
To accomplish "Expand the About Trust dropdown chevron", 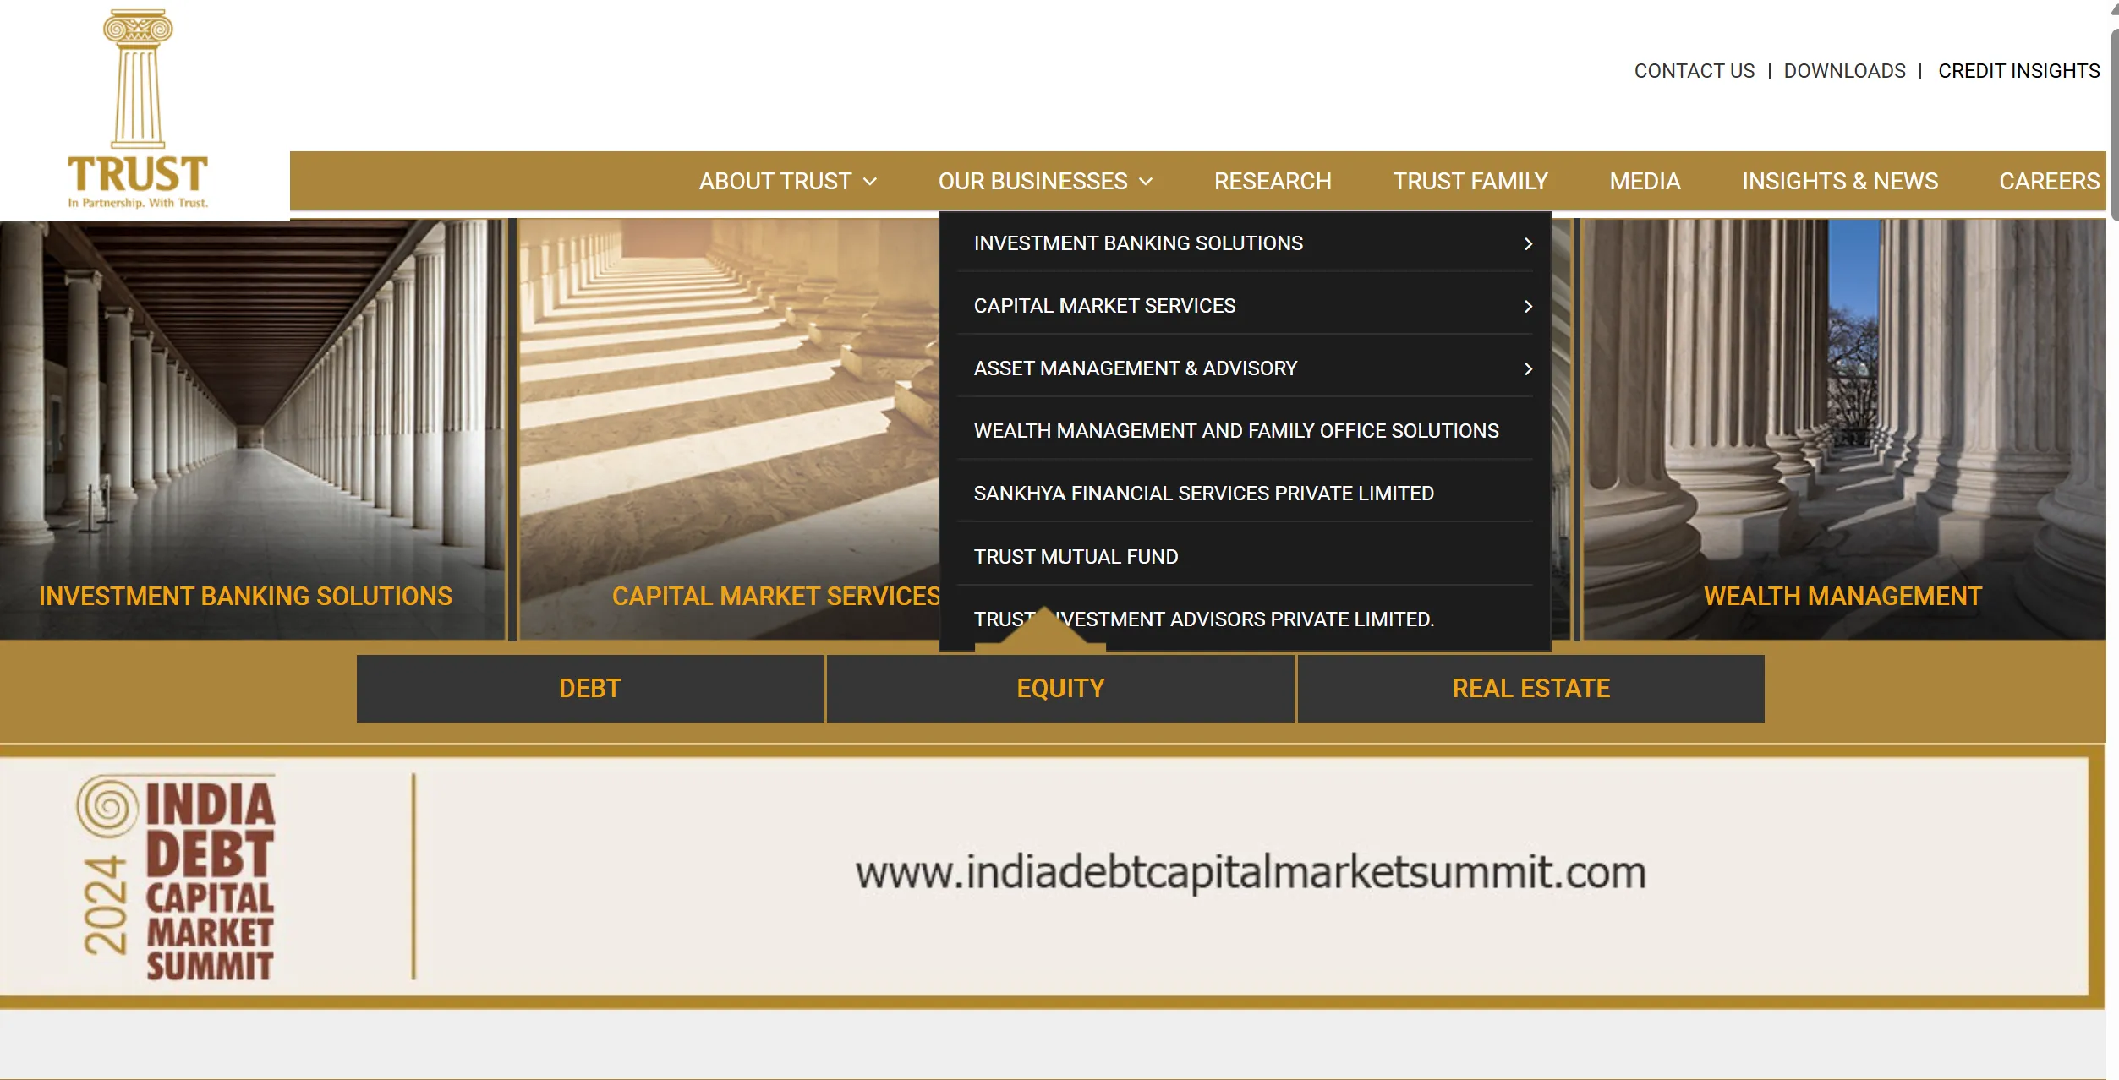I will [x=870, y=182].
